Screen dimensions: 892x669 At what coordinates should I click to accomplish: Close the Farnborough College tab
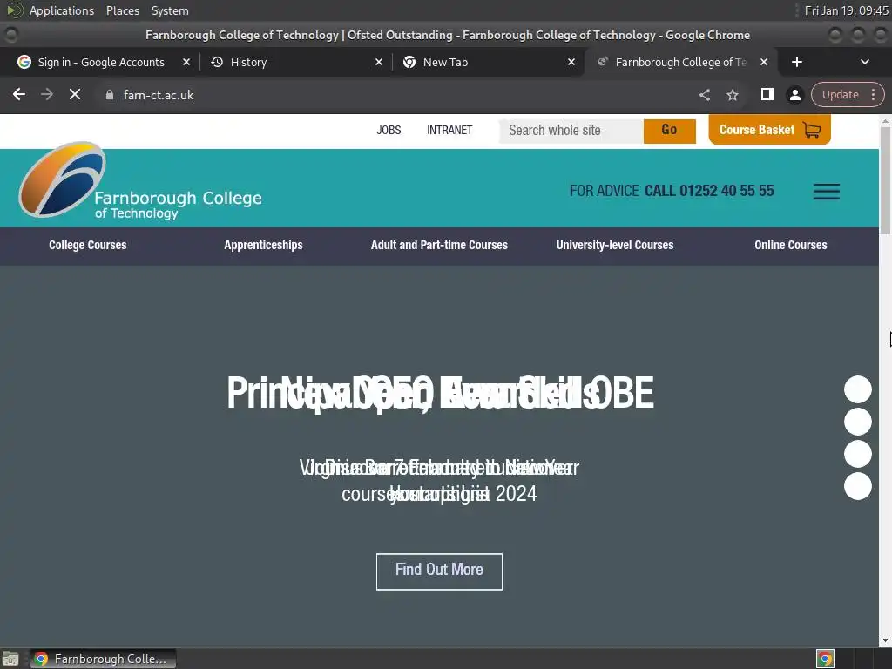tap(764, 62)
